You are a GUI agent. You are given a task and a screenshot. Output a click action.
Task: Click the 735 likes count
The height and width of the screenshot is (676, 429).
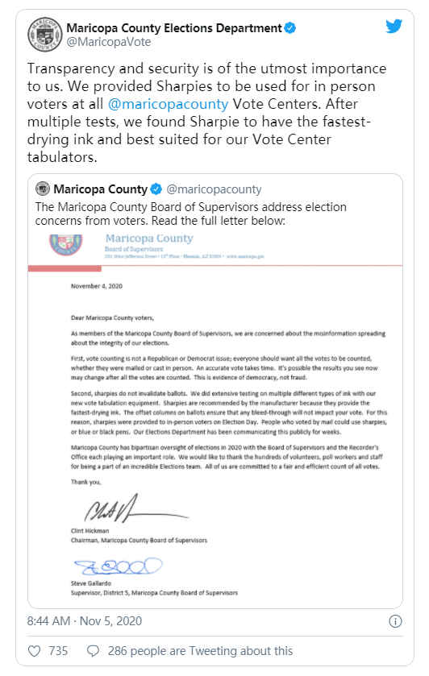click(58, 650)
